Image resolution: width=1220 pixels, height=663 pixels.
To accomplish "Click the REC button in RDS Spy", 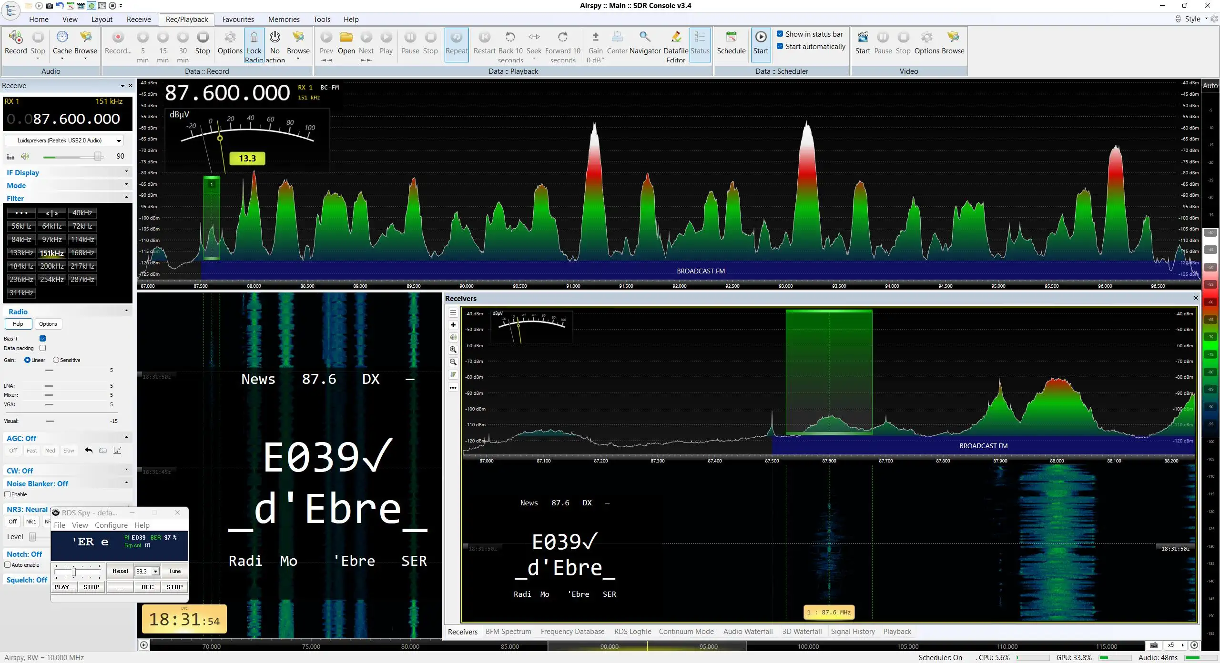I will (x=148, y=587).
